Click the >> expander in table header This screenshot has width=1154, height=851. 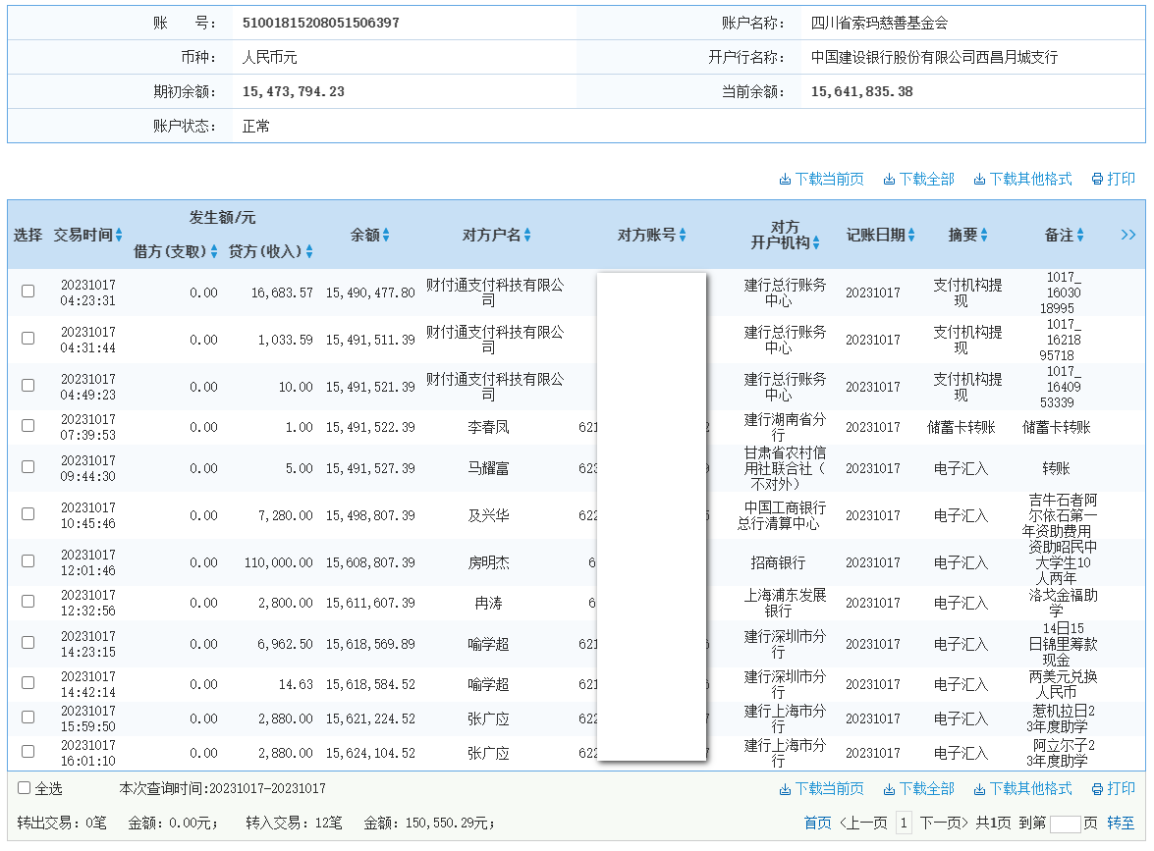tap(1128, 235)
